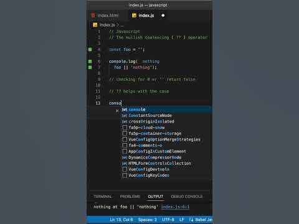The image size is (299, 224).
Task: Click the Babel JavaScript language mode
Action: (204, 220)
